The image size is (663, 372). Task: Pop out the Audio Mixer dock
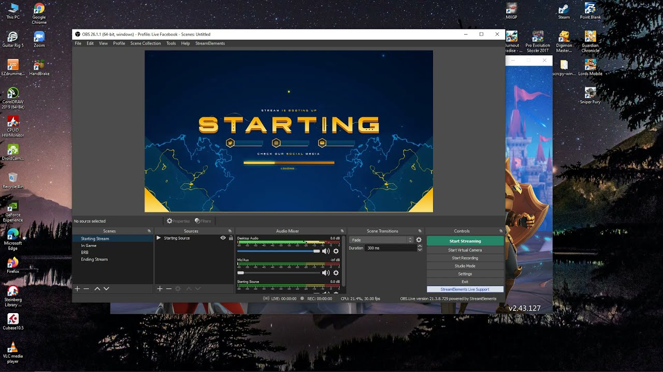click(342, 231)
